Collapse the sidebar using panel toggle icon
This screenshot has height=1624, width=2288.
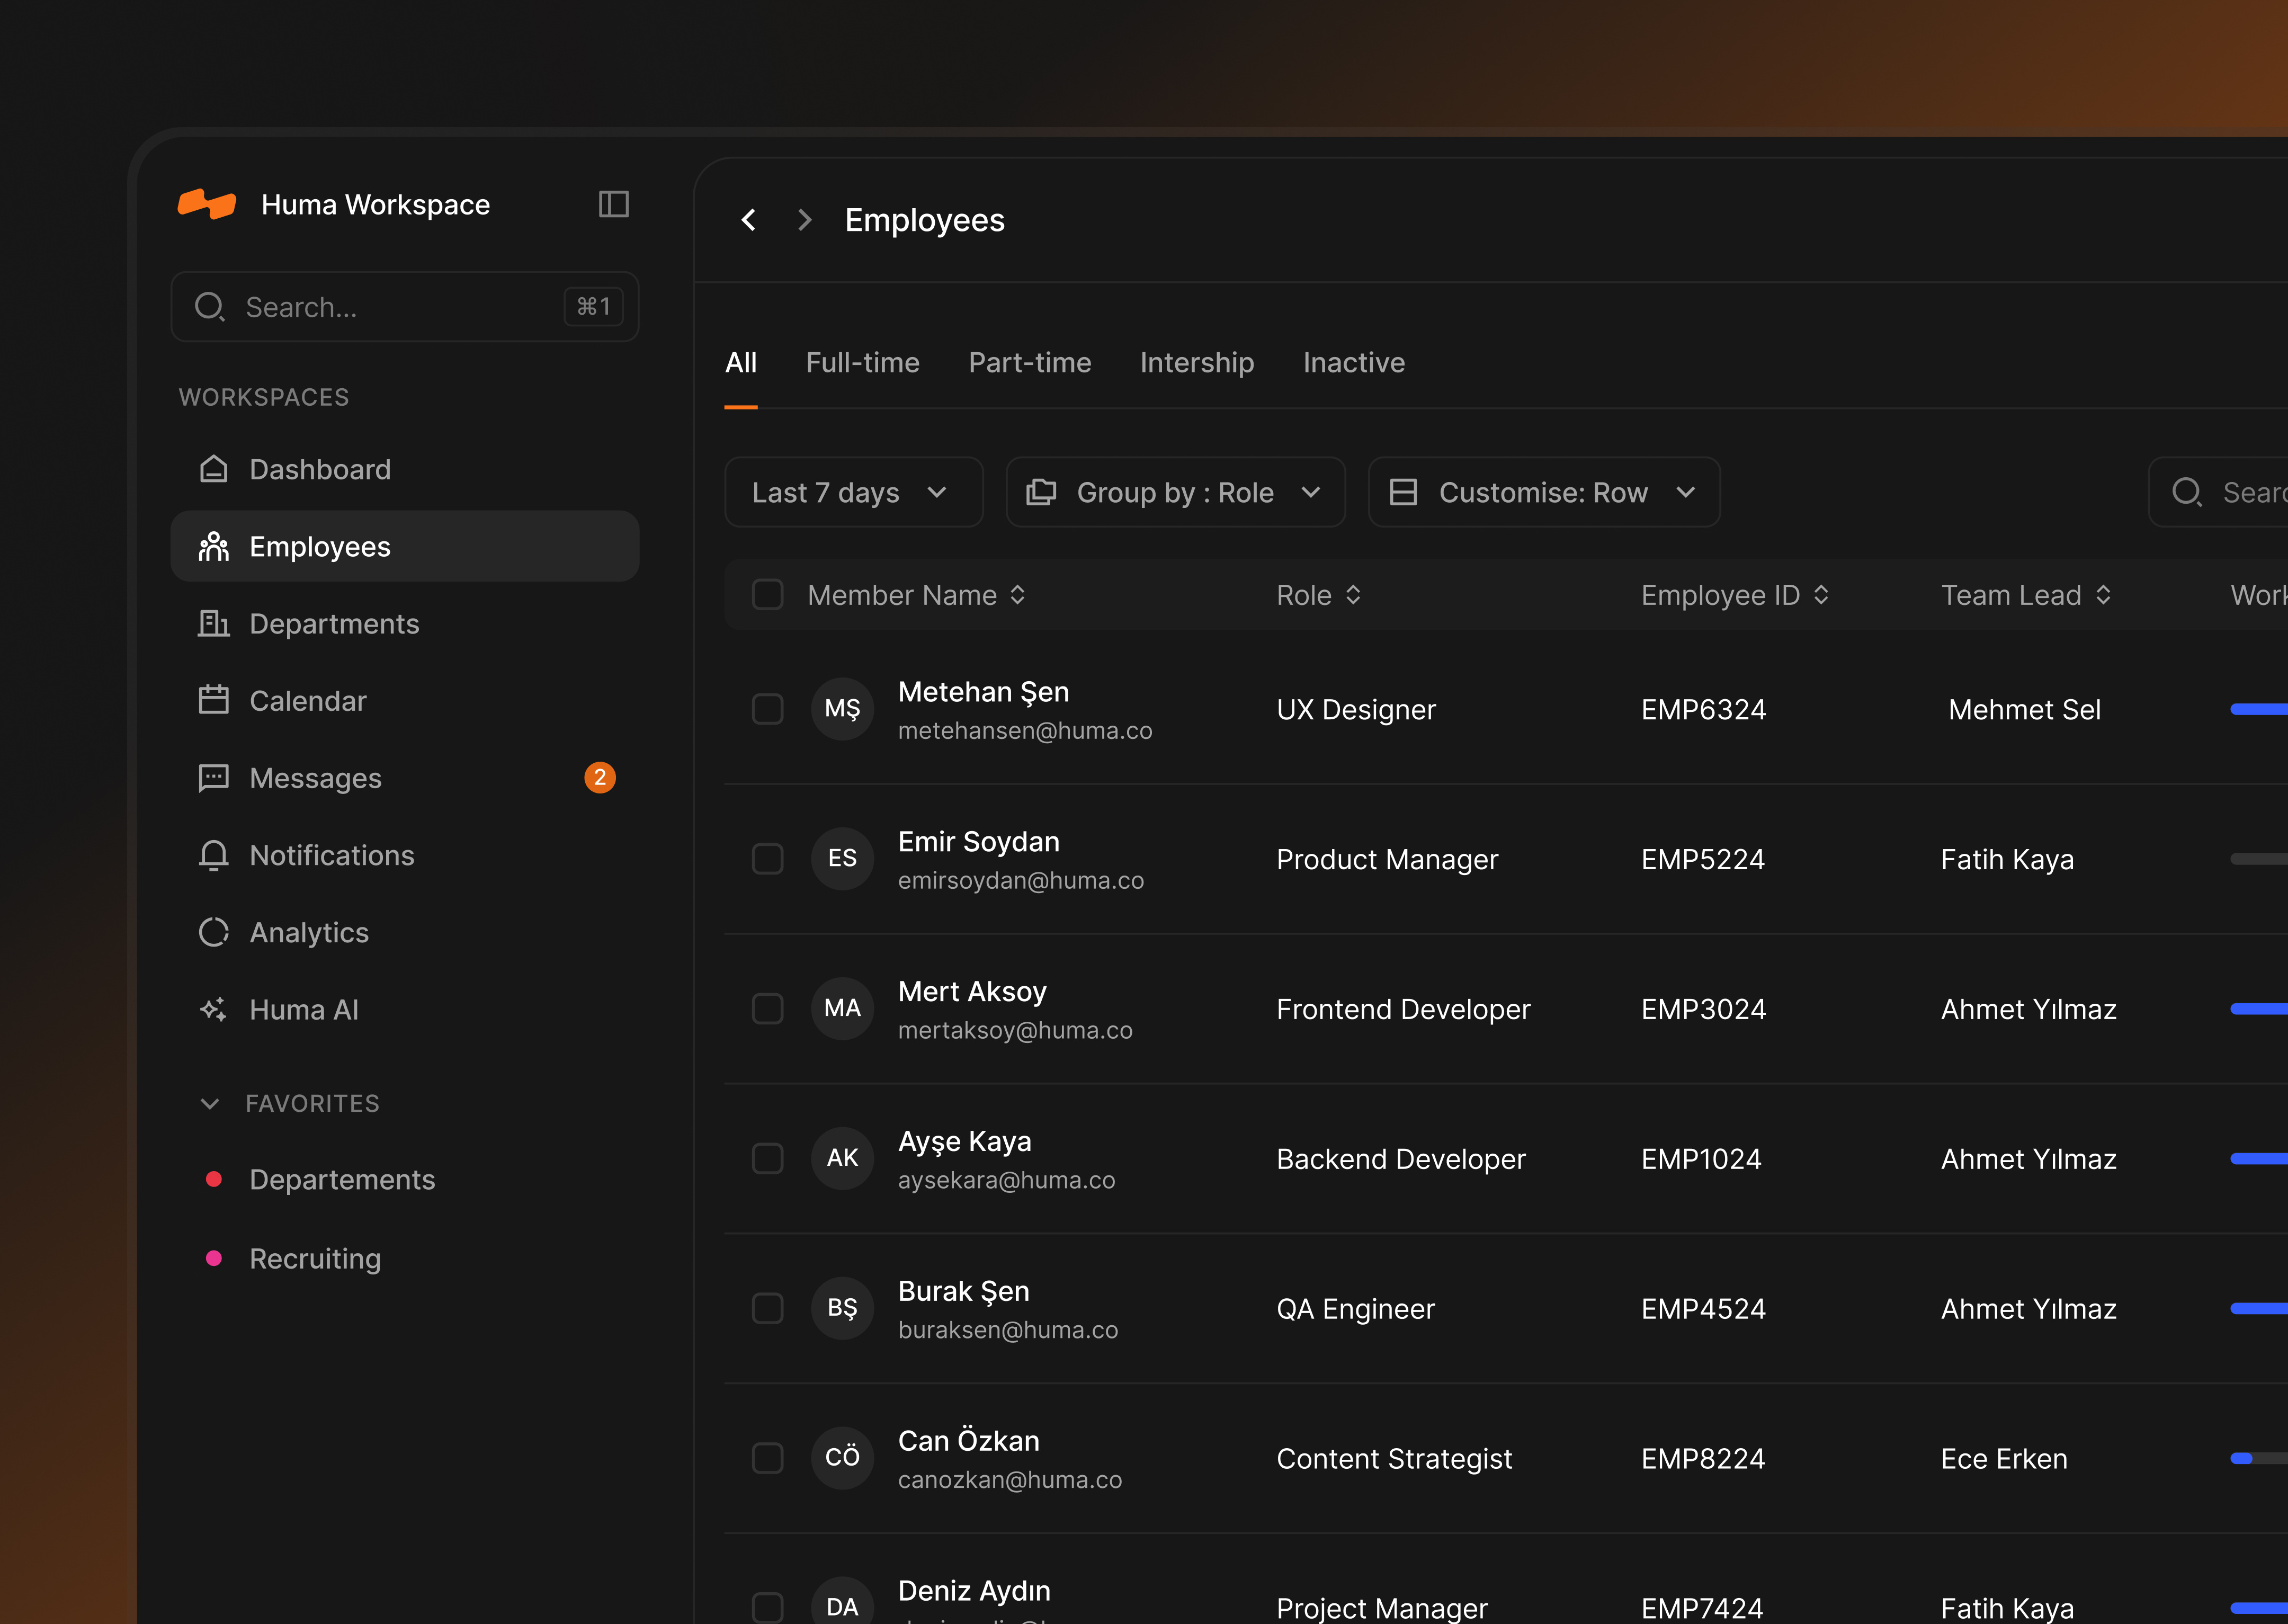613,204
